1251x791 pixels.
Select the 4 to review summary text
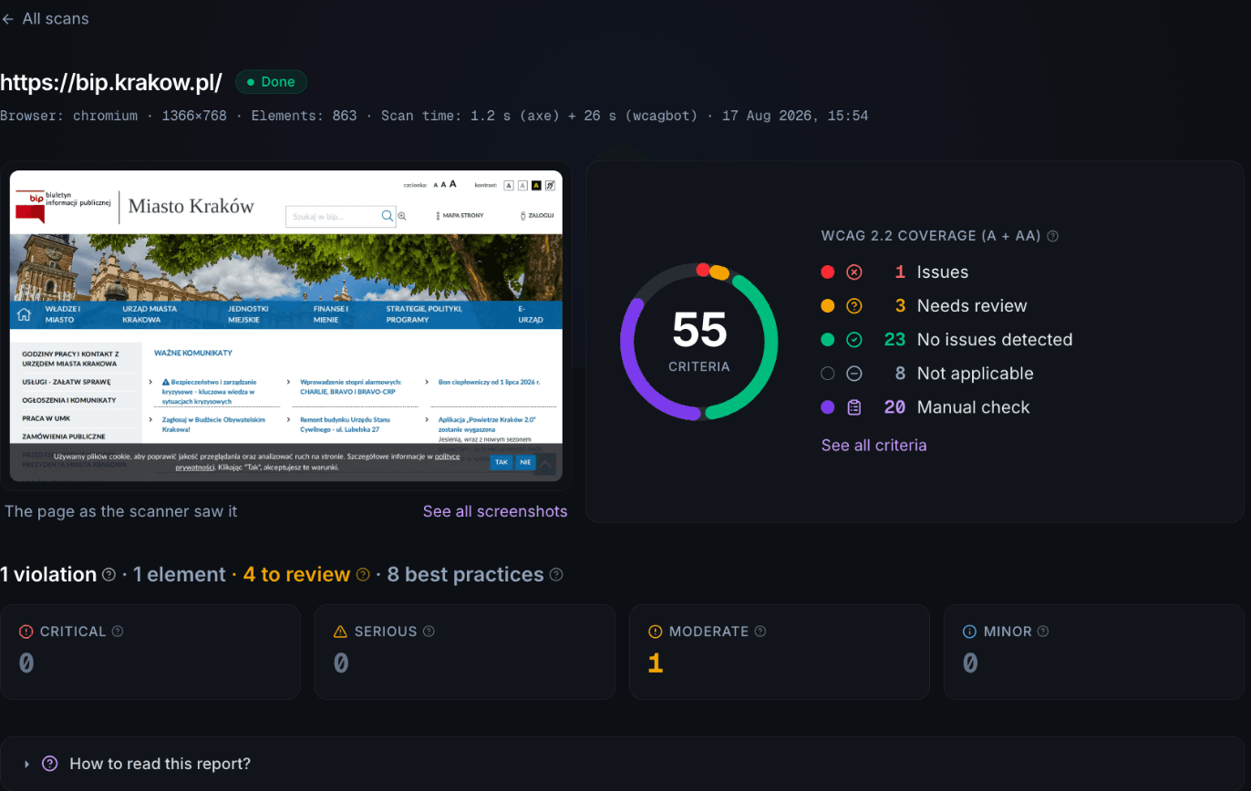click(x=296, y=575)
